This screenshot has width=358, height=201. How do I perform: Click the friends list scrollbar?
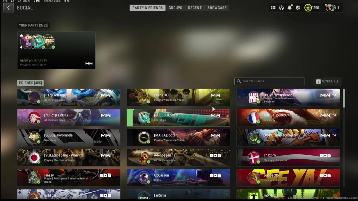[x=343, y=98]
